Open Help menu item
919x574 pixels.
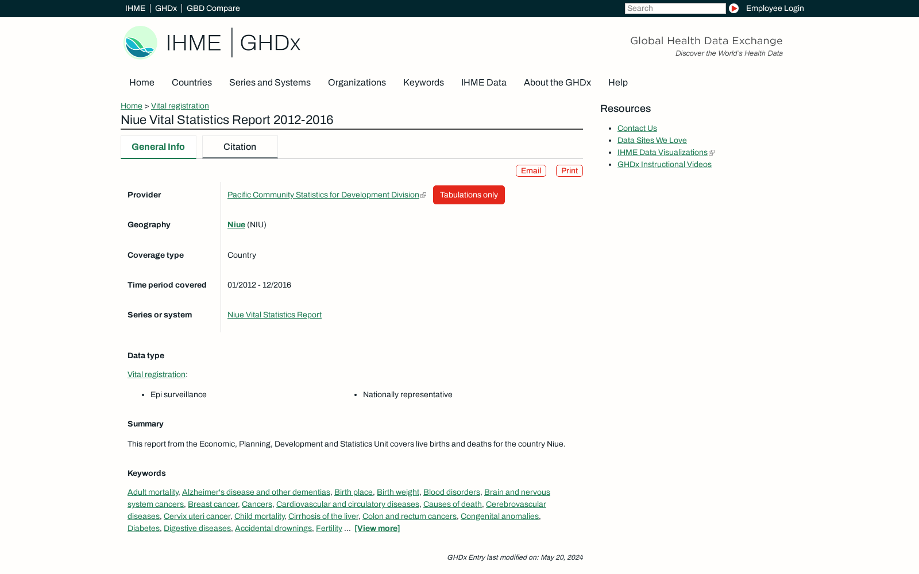pos(618,83)
